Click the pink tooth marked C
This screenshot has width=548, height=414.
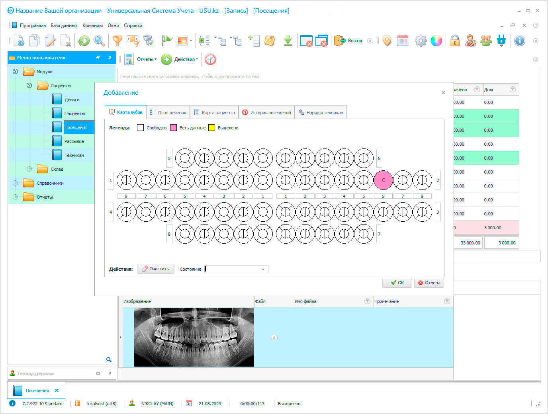[384, 180]
